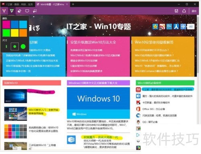Viewport: 201px width, 154px height.
Task: Exit Web Note mode with 退出 button
Action: click(x=194, y=11)
